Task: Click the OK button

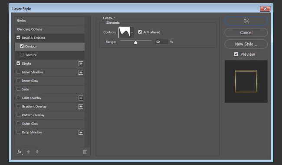Action: (x=246, y=21)
